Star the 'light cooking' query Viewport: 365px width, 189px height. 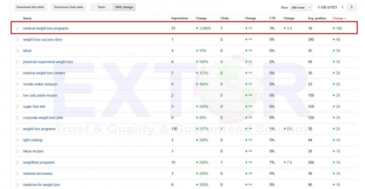pos(17,140)
